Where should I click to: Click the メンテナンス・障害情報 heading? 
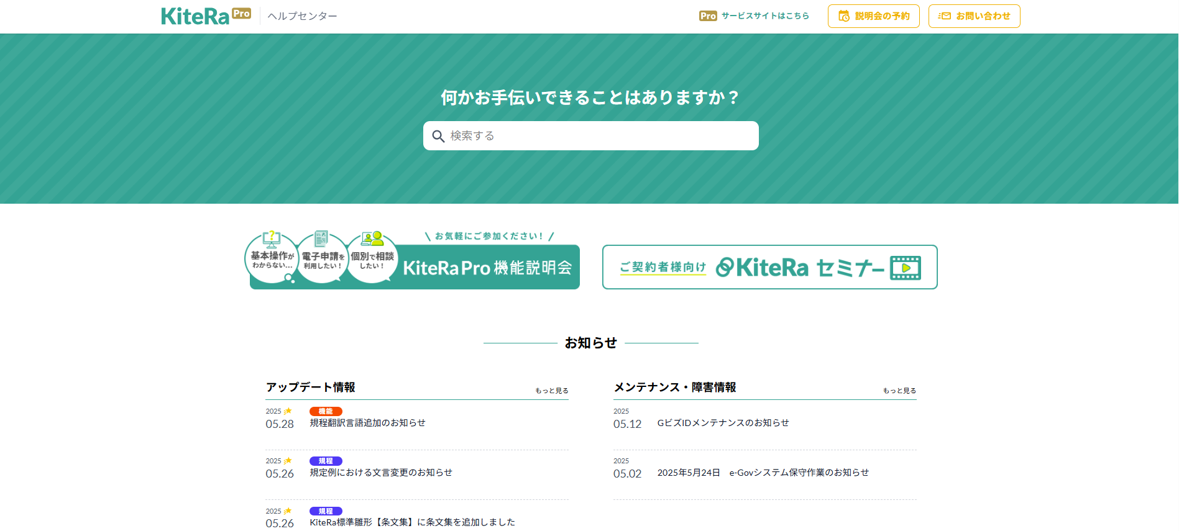pyautogui.click(x=675, y=388)
